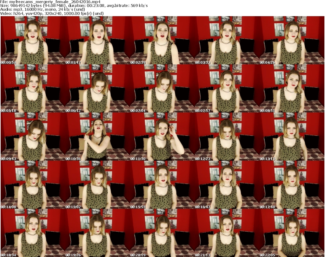Open the thumbnail frame at 00:08:51
This screenshot has width=325, height=257.
(292, 88)
